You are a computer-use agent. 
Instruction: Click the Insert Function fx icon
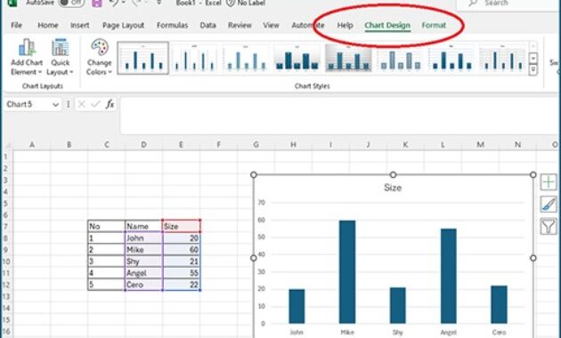tap(110, 104)
